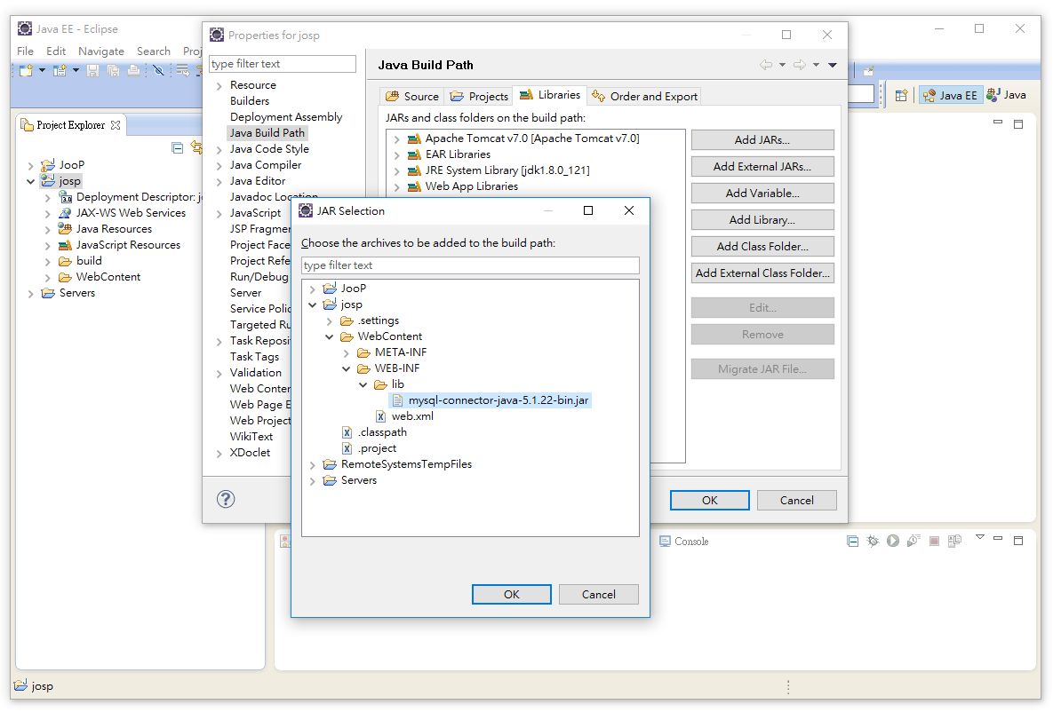This screenshot has height=712, width=1061.
Task: Click the New wizard toolbar icon in Eclipse
Action: pos(26,70)
